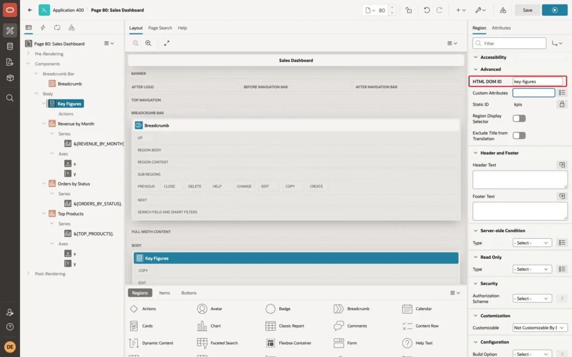Viewport: 572px width, 357px height.
Task: Switch to the Page Search tab
Action: (160, 28)
